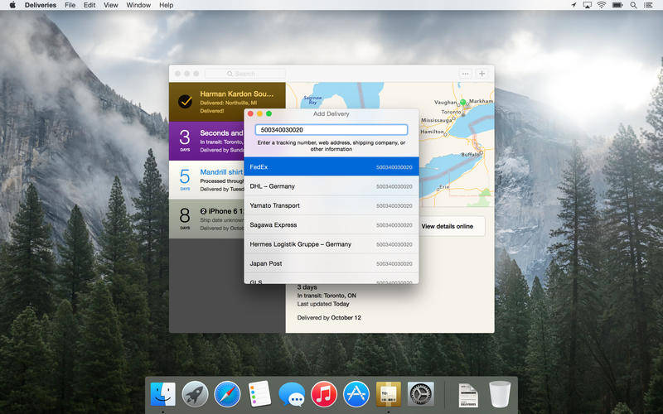Viewport: 663px width, 414px height.
Task: Open the App Store from the Dock
Action: click(x=356, y=394)
